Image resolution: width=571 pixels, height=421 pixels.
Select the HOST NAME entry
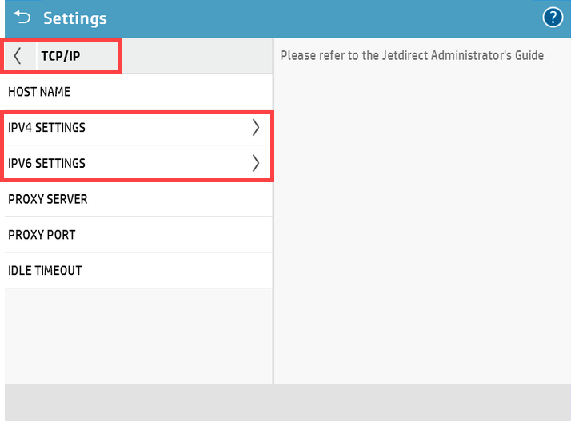(x=39, y=92)
